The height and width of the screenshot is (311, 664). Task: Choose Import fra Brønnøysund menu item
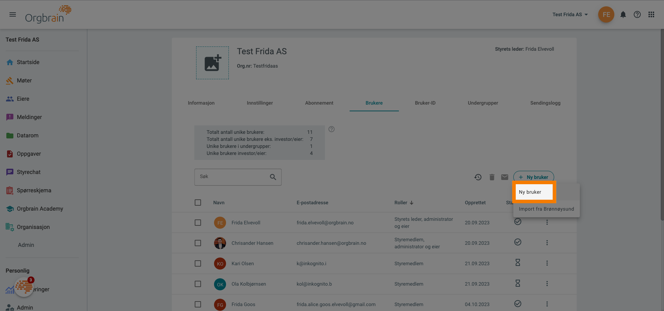(546, 209)
